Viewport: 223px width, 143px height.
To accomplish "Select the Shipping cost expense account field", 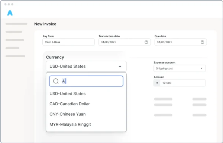I will click(x=180, y=68).
